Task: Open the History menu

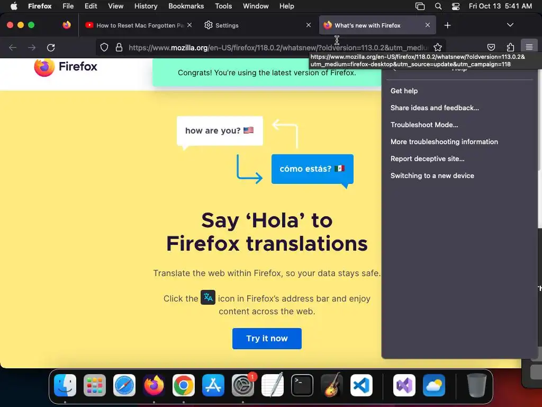Action: tap(146, 6)
